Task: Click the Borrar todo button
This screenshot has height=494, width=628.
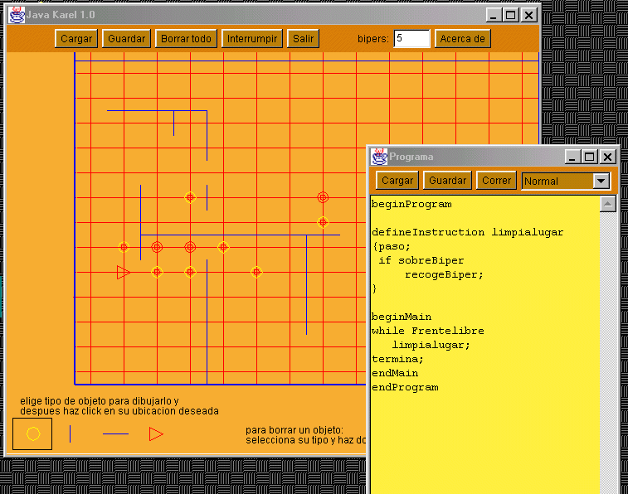Action: click(x=186, y=39)
